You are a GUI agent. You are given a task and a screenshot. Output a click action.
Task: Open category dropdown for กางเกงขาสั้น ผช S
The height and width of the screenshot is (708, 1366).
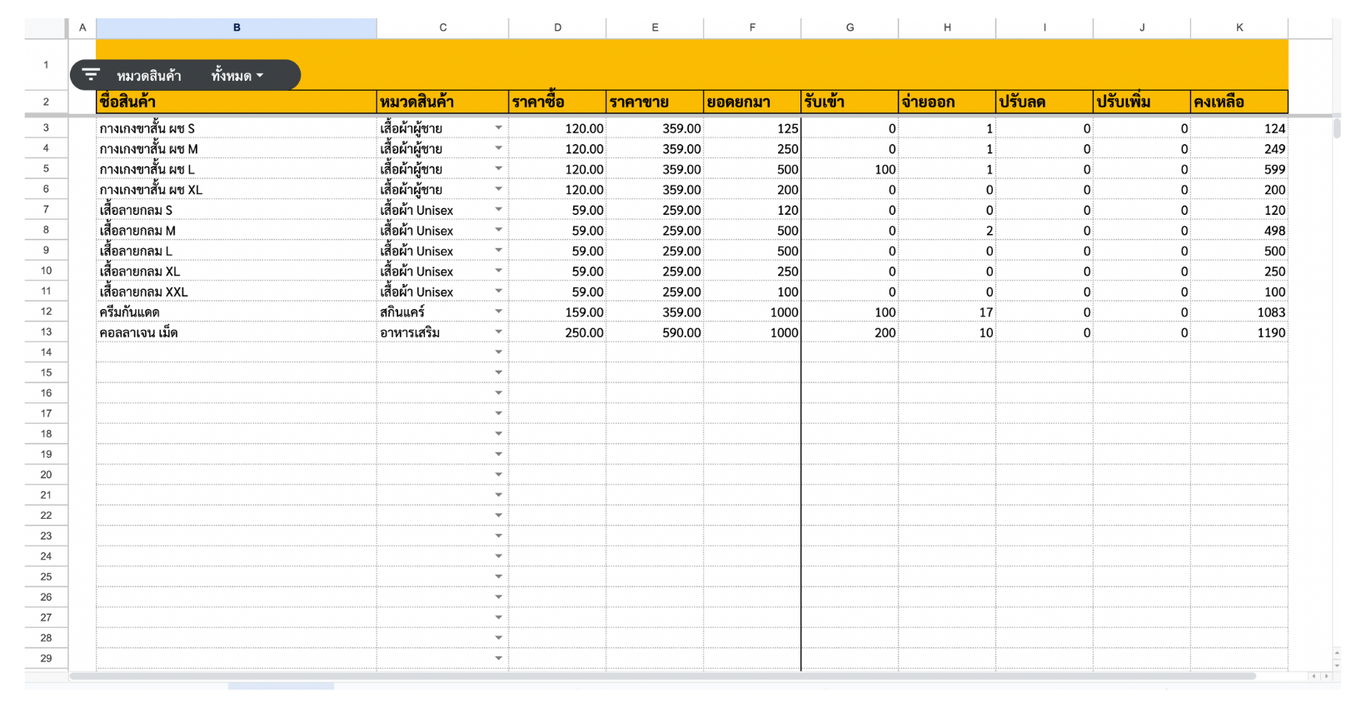499,127
